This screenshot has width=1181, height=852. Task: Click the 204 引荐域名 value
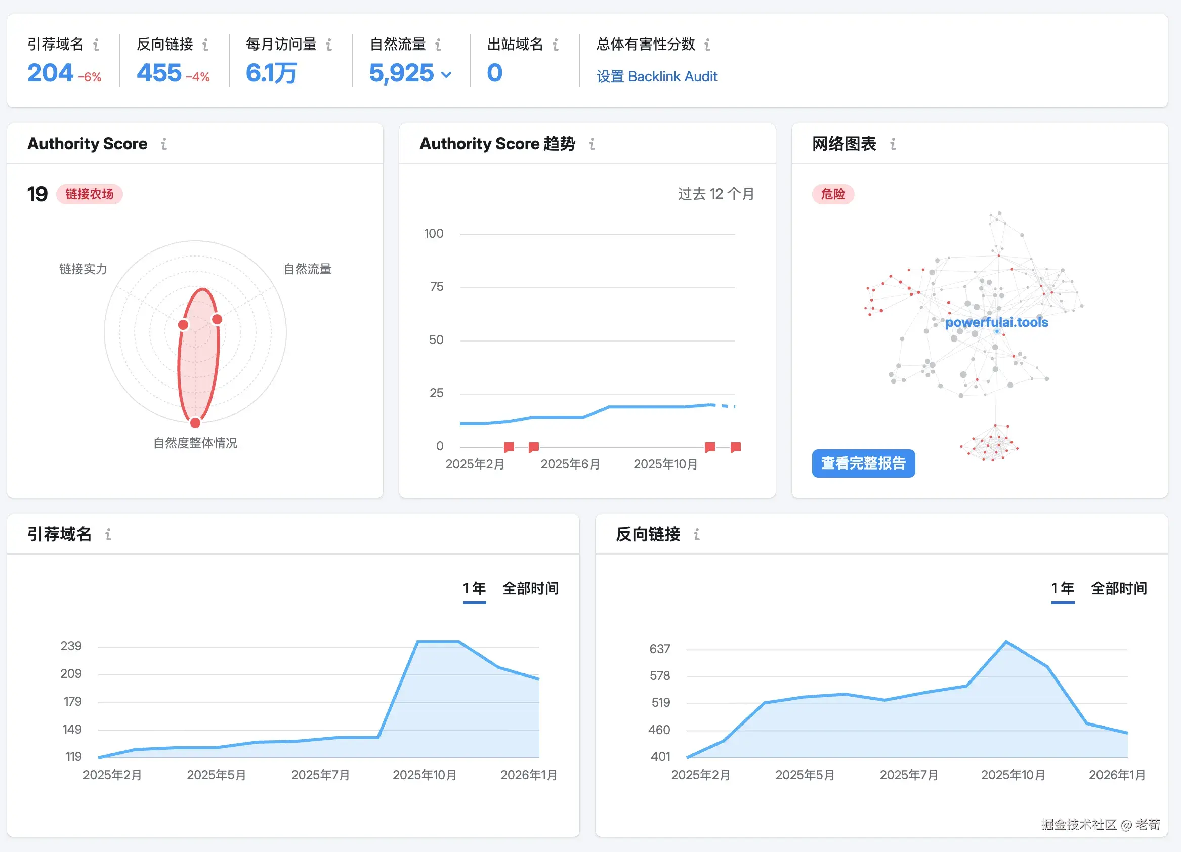point(50,73)
